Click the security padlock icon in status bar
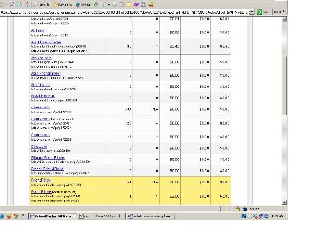This screenshot has width=310, height=246. (237, 209)
